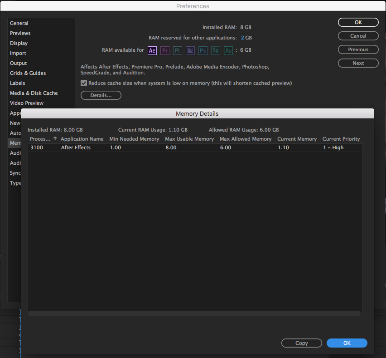The width and height of the screenshot is (386, 358).
Task: Click process ID 3100 cell
Action: click(37, 147)
